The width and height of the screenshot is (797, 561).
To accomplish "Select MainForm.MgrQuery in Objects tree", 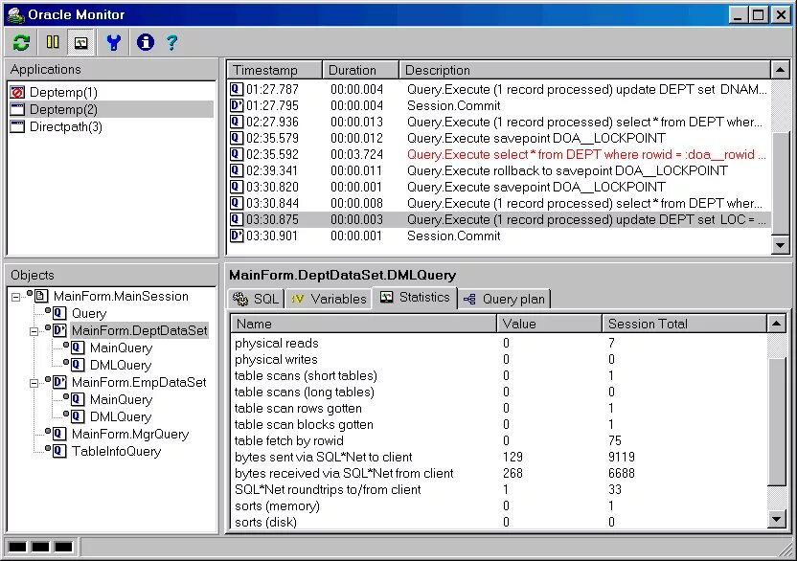I will click(130, 435).
